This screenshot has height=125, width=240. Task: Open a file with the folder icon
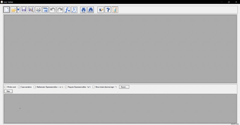13,10
